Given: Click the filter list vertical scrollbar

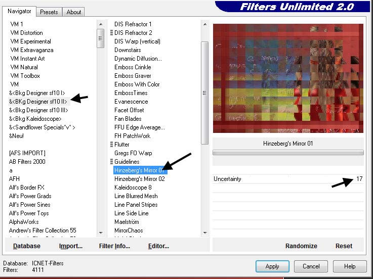Looking at the screenshot, I should (x=205, y=91).
